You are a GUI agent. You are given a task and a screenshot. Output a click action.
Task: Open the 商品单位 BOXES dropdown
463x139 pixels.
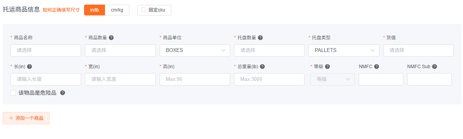tap(195, 50)
